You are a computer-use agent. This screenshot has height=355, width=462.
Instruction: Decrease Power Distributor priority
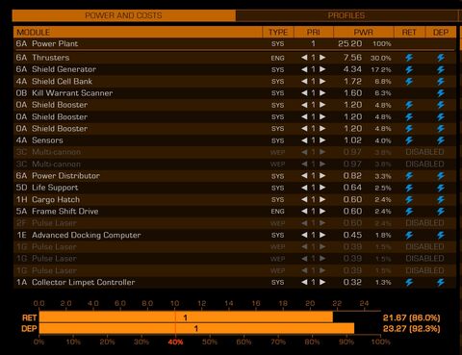304,176
